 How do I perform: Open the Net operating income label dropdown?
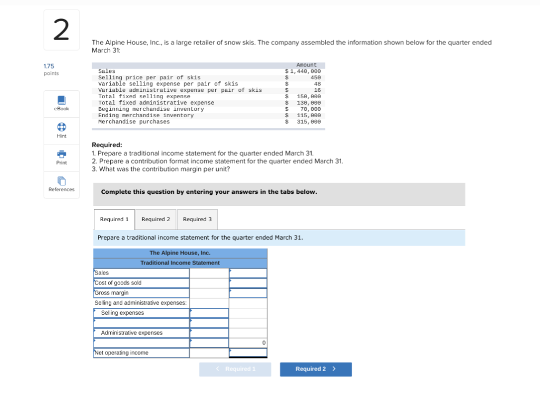[141, 353]
